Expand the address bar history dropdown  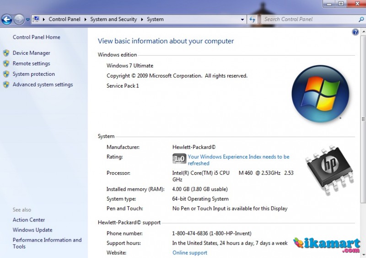click(242, 20)
